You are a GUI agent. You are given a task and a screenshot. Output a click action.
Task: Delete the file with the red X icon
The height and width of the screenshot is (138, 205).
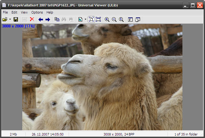click(32, 19)
